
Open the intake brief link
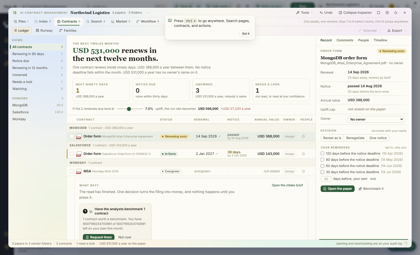pos(287,185)
